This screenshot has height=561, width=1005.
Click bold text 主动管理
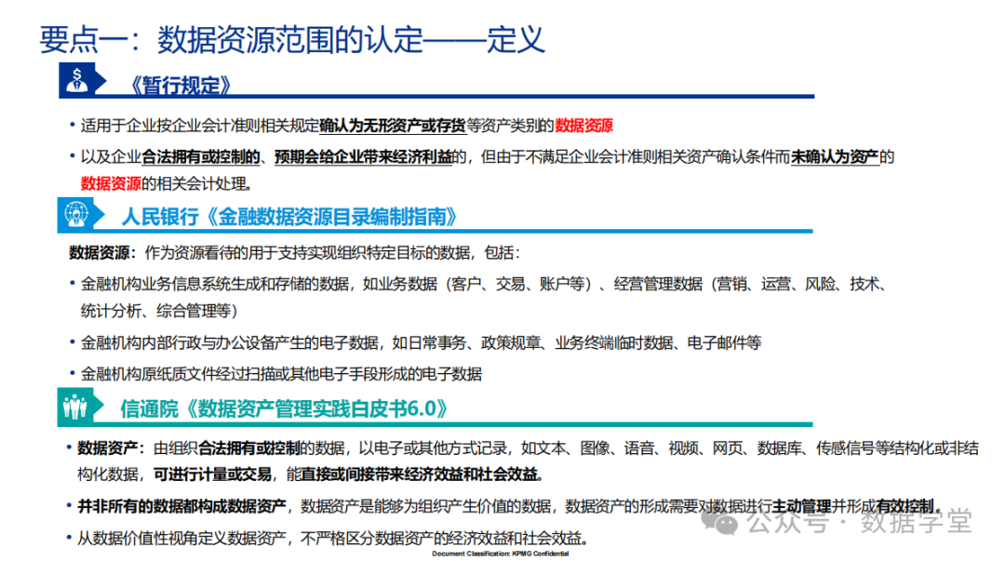pos(802,506)
